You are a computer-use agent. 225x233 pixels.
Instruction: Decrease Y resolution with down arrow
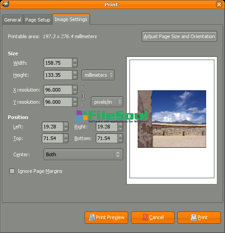75,104
